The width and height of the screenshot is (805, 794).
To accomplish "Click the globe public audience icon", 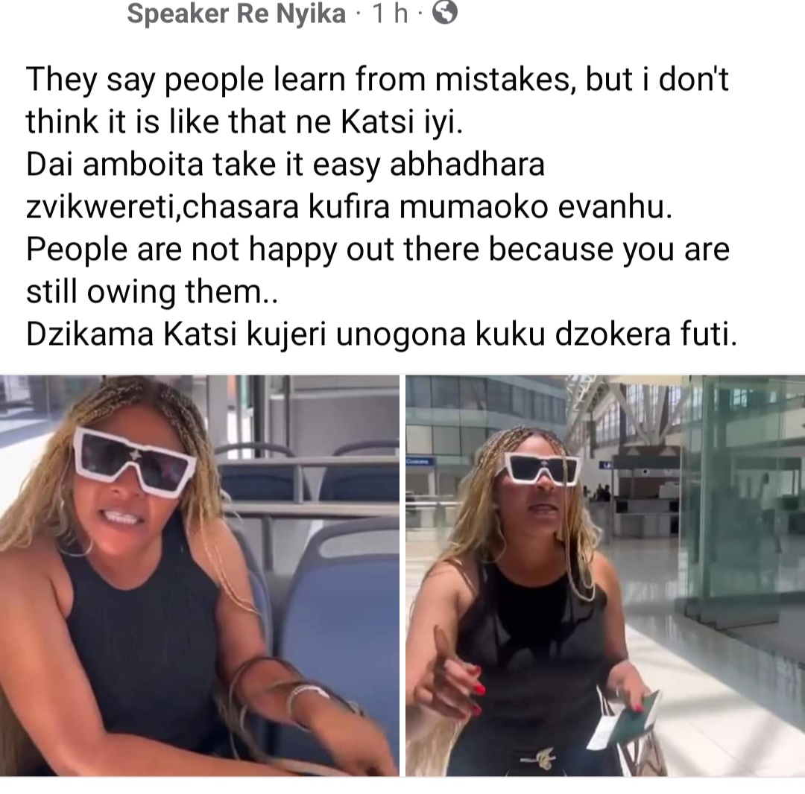I will [x=444, y=13].
